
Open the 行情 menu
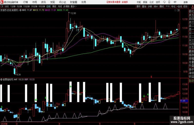(25, 2)
